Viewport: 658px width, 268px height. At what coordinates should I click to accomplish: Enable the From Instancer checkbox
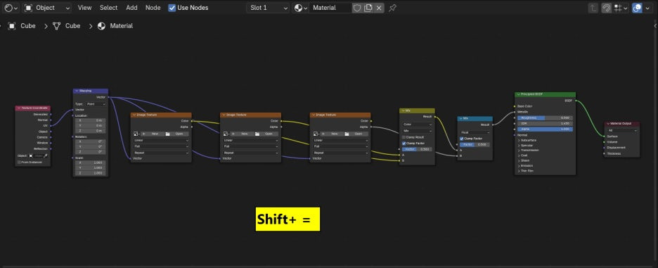[19, 162]
